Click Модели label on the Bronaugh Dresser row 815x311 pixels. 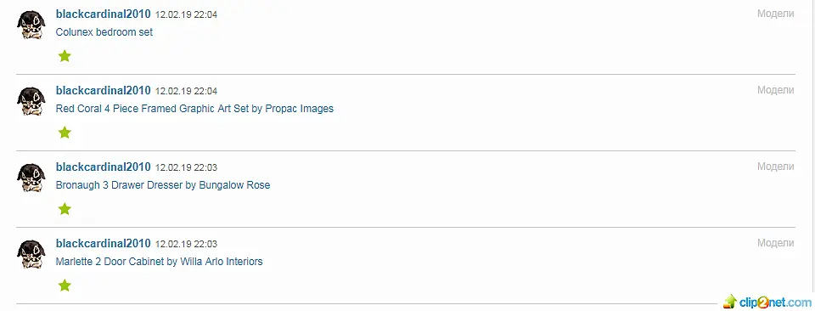pos(775,167)
